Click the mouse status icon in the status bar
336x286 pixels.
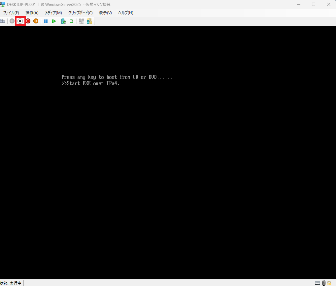point(324,283)
